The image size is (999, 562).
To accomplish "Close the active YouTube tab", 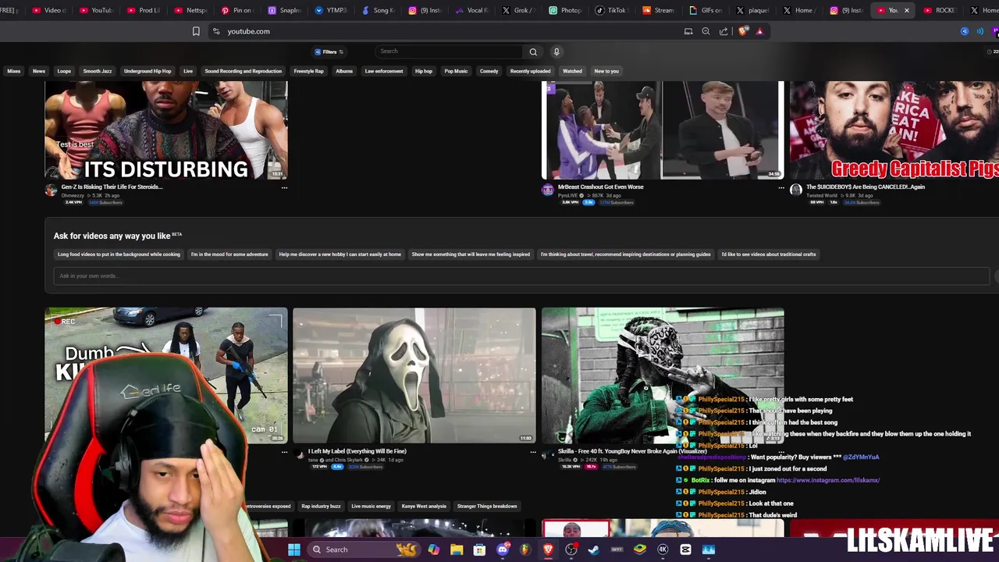I will [906, 10].
